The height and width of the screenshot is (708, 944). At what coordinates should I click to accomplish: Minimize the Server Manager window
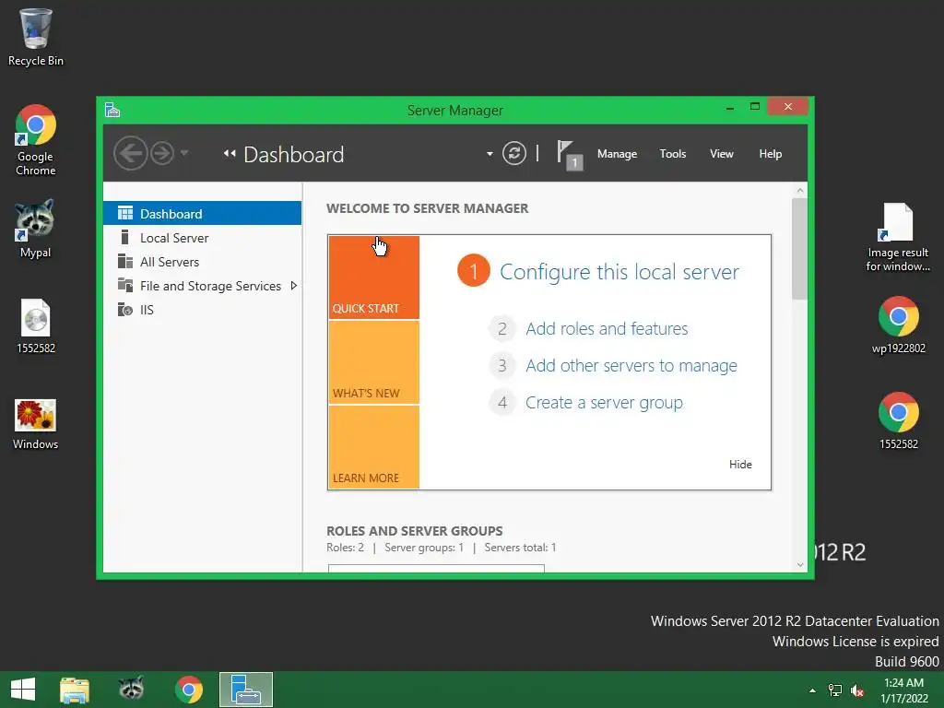point(730,107)
